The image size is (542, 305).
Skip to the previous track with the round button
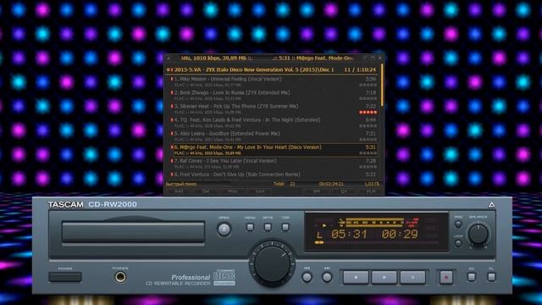(x=307, y=277)
